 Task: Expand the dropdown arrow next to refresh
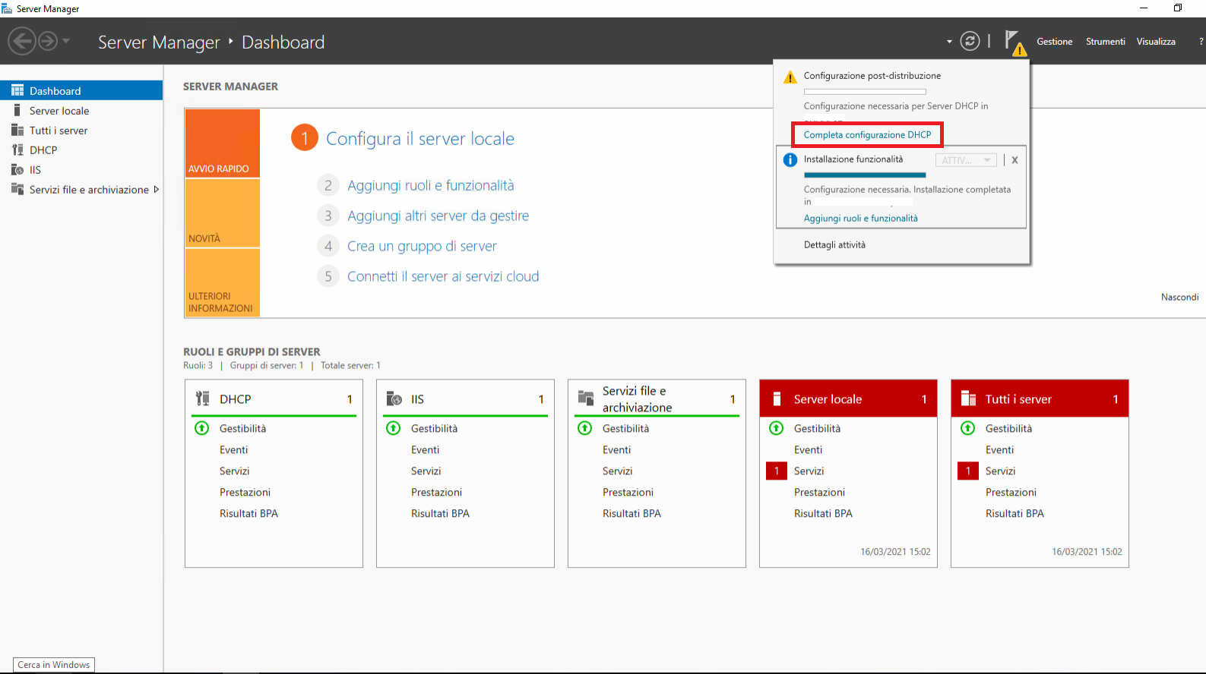(949, 42)
